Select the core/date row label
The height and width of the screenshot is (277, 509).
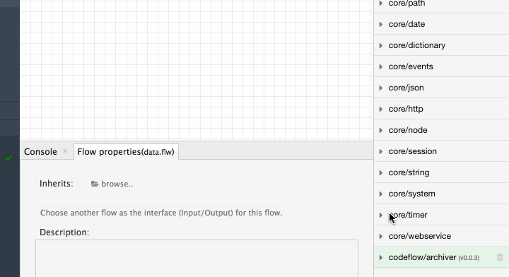406,24
